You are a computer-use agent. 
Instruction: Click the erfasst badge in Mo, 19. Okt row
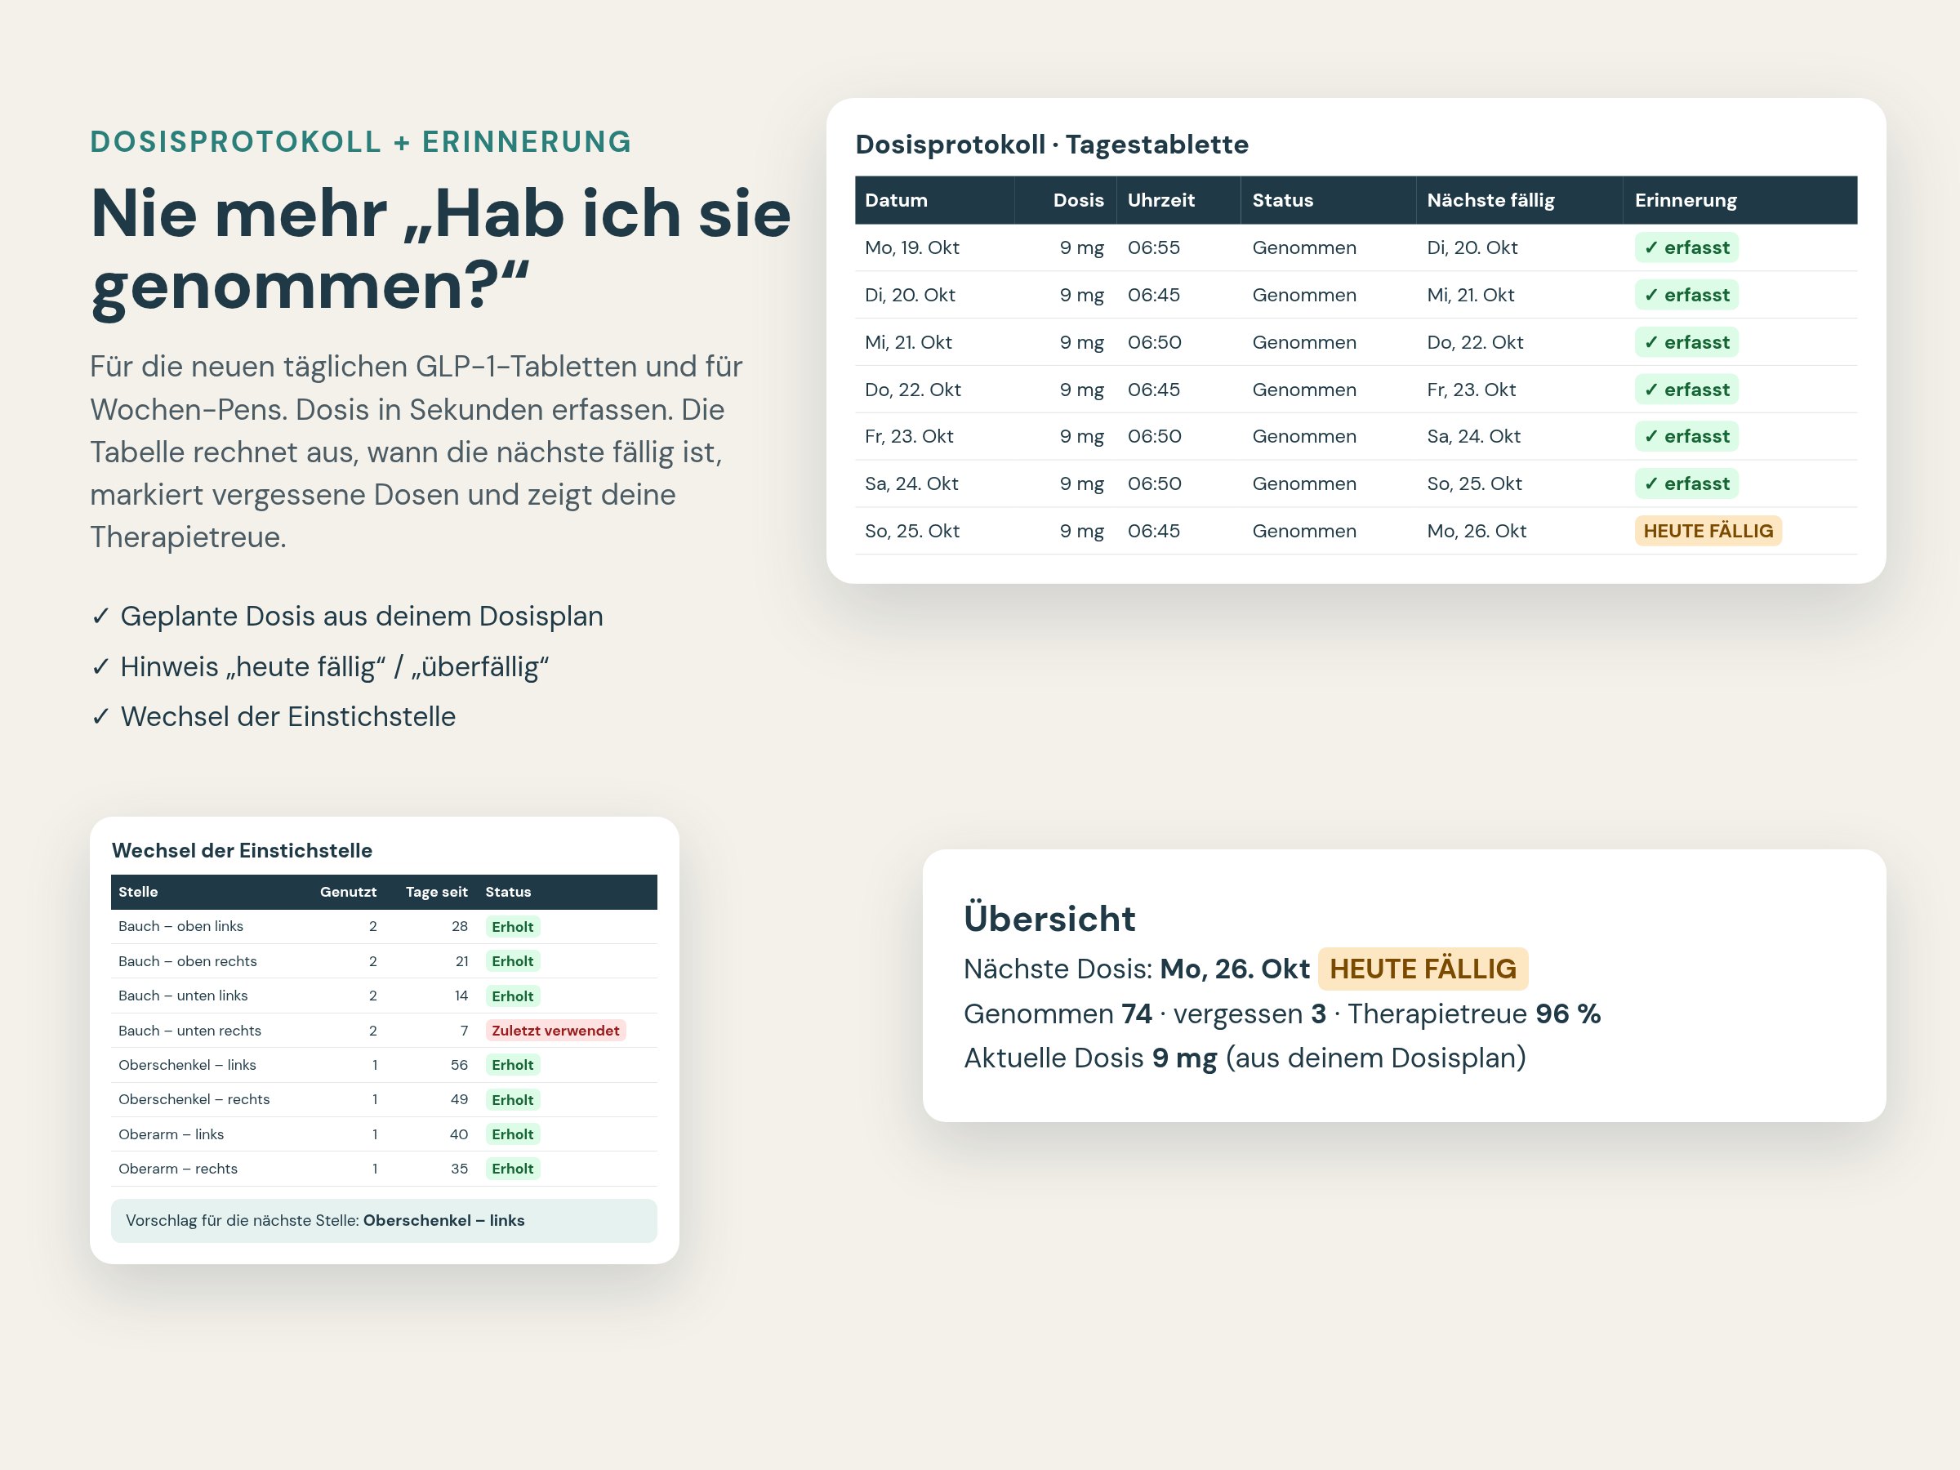pyautogui.click(x=1686, y=247)
